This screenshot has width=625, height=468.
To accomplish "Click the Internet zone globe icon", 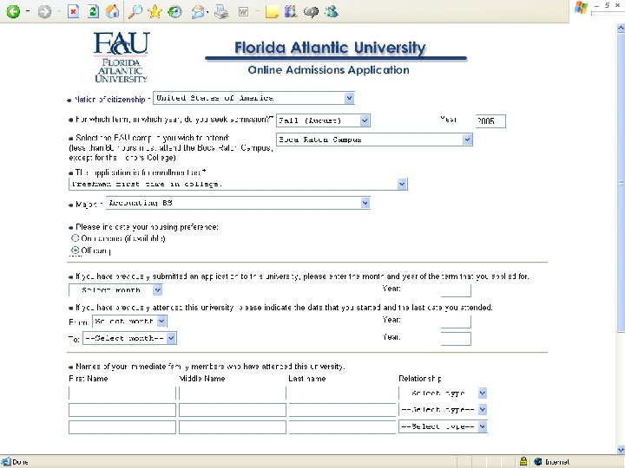I will [x=537, y=462].
